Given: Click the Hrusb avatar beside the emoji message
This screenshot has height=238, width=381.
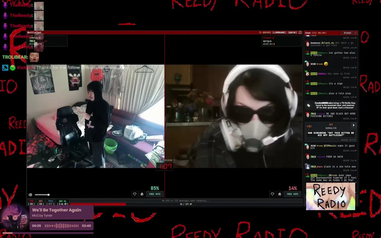Looking at the screenshot, I should pyautogui.click(x=307, y=64).
